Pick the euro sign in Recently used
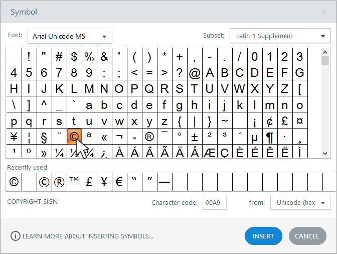Screen dimensions: 337x254 [119, 182]
